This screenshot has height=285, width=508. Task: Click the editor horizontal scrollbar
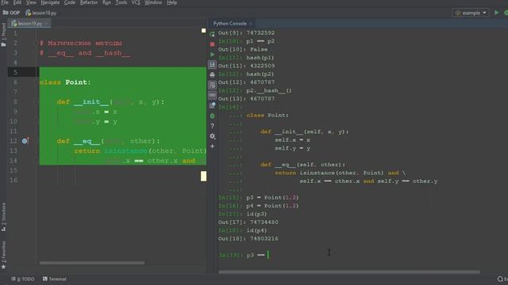pos(92,263)
